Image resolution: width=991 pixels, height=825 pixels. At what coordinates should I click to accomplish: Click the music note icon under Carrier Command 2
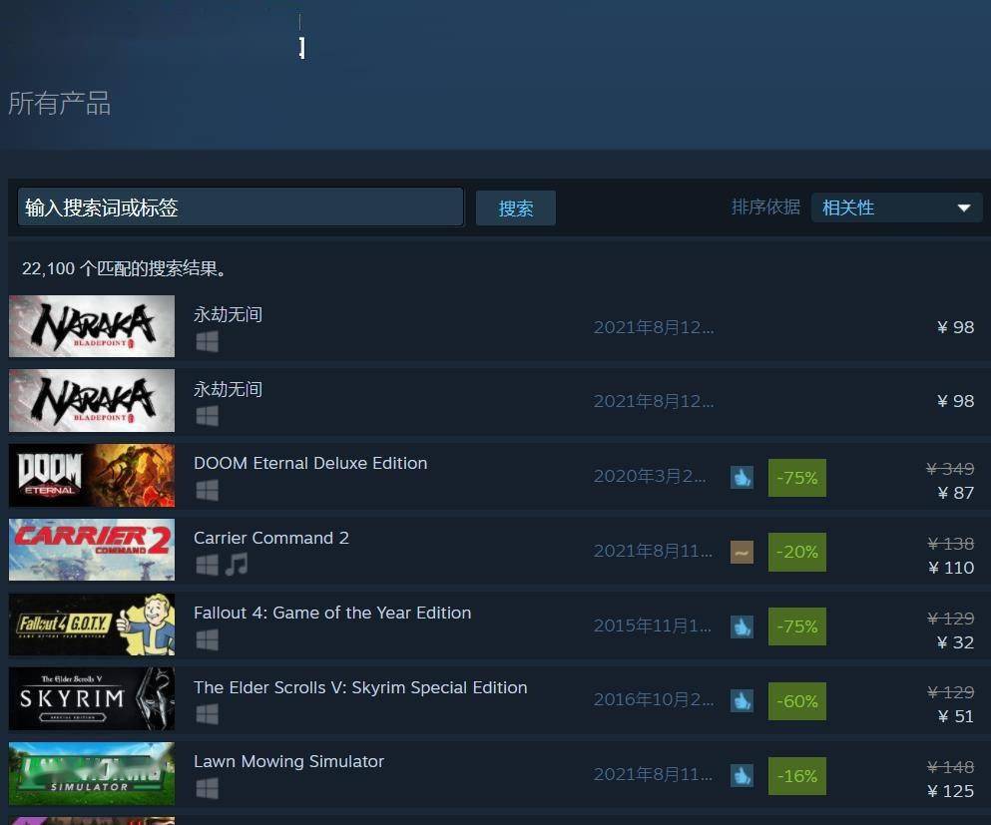pyautogui.click(x=237, y=565)
